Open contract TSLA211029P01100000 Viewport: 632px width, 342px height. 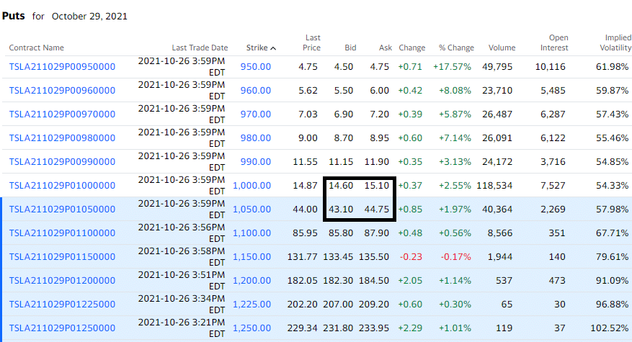coord(62,233)
